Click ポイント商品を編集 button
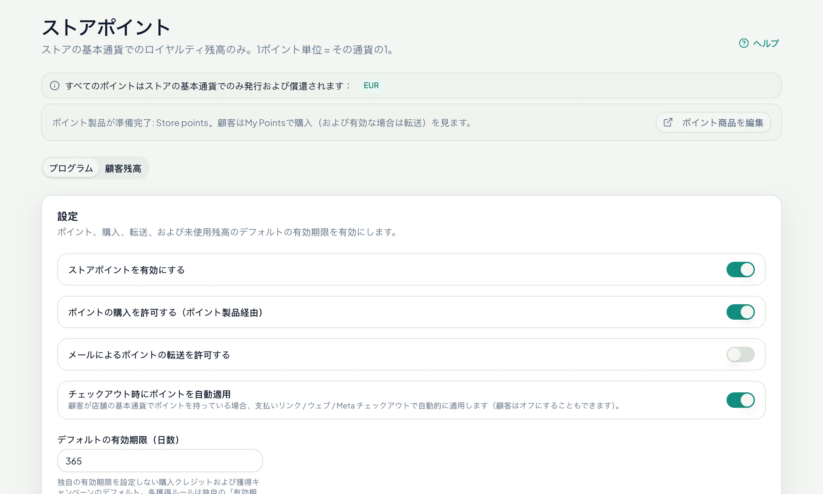Image resolution: width=823 pixels, height=494 pixels. click(x=713, y=123)
